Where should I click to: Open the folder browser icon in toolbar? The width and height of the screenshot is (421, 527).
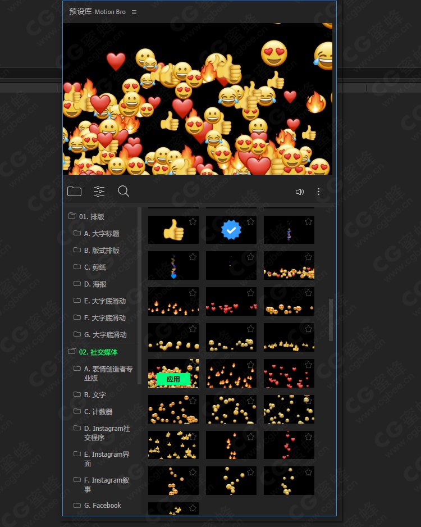tap(74, 191)
